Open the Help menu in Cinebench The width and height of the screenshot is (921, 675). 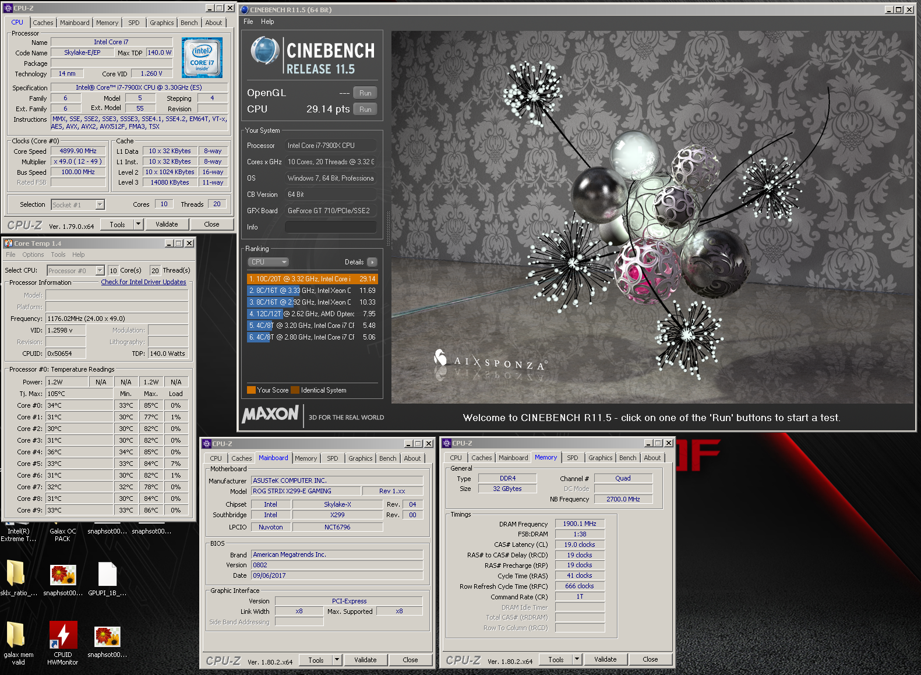point(267,22)
